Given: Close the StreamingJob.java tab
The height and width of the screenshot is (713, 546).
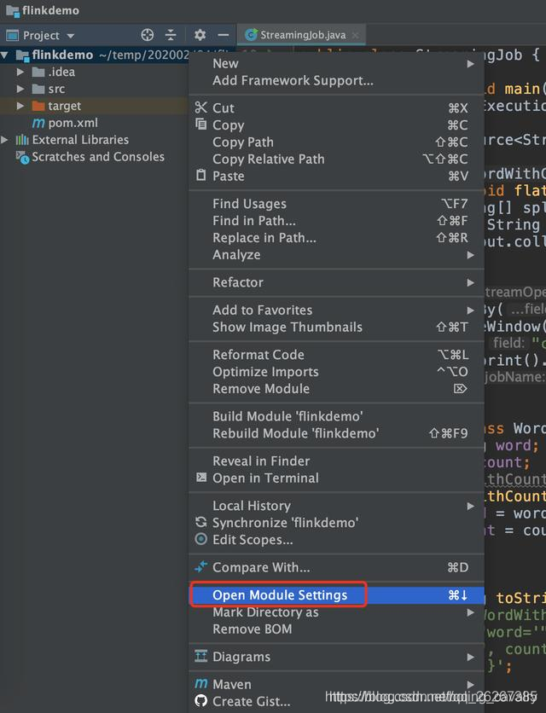Looking at the screenshot, I should tap(356, 35).
